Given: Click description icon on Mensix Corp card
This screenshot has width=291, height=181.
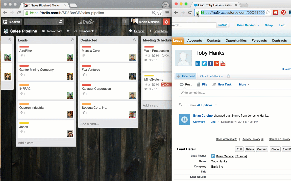Looking at the screenshot, I should pyautogui.click(x=84, y=55).
